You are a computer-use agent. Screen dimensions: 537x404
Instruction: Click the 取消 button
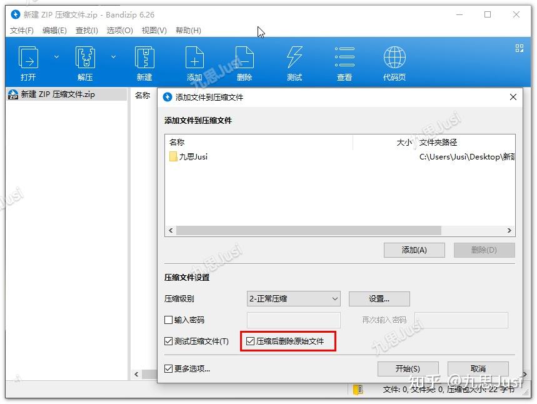(x=478, y=368)
